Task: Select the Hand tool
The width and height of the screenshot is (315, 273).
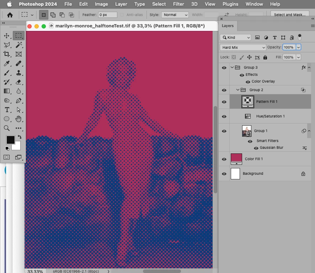Action: (18, 119)
